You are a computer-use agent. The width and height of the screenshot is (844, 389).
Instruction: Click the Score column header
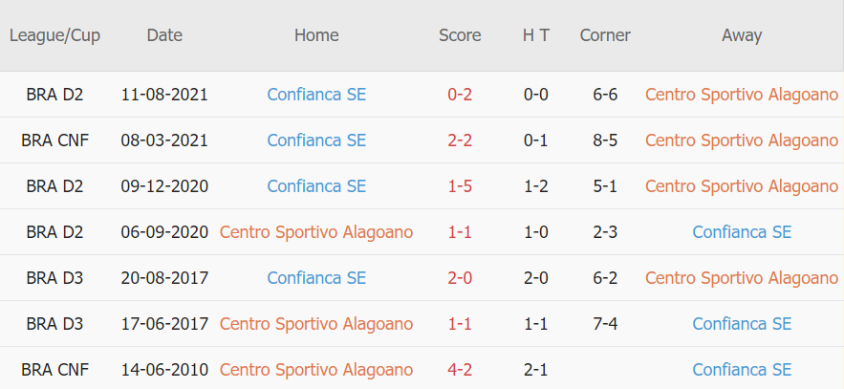[x=460, y=35]
